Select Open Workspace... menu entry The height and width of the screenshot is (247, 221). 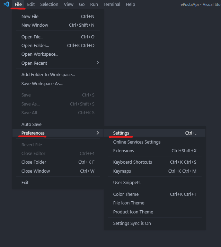coord(58,54)
